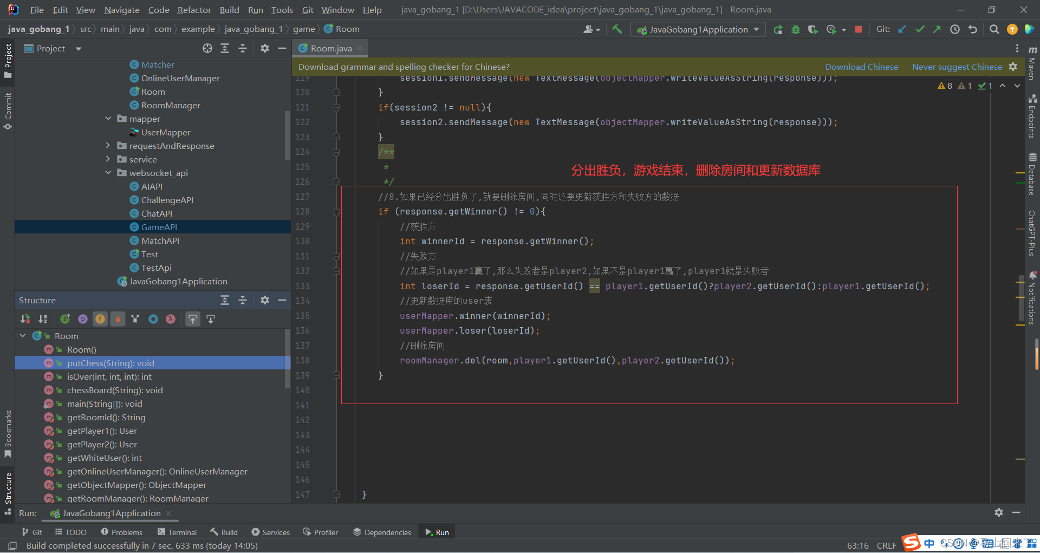The width and height of the screenshot is (1040, 553).
Task: Toggle show lambdas in Structure
Action: pos(171,319)
